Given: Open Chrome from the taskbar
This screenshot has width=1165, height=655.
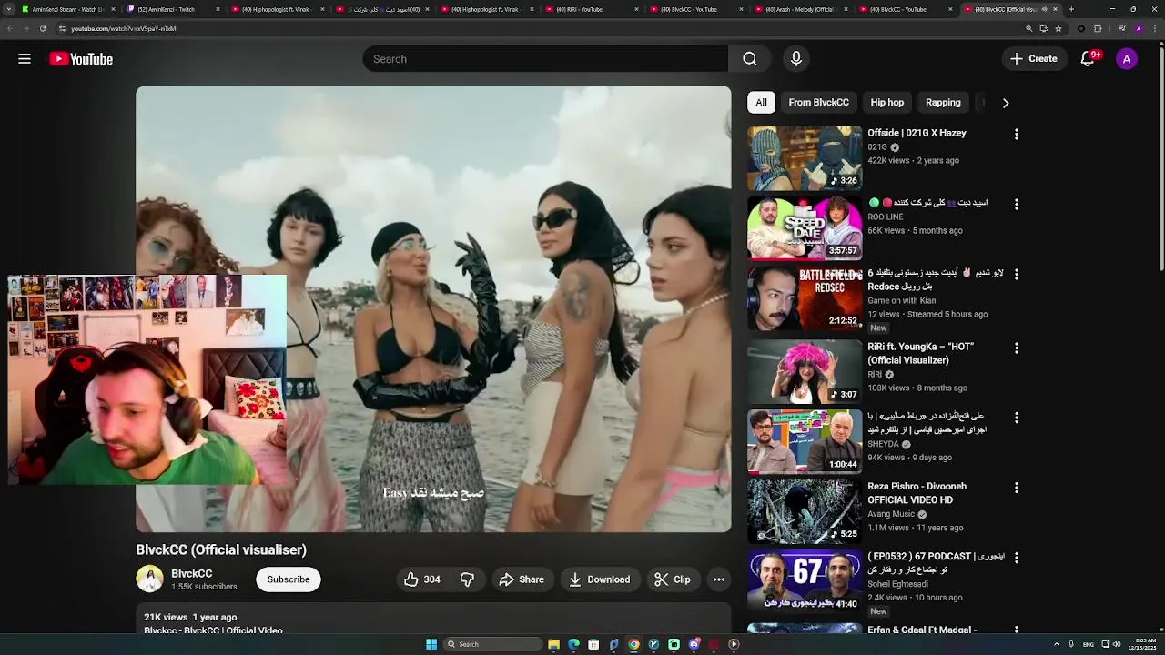Looking at the screenshot, I should 633,644.
